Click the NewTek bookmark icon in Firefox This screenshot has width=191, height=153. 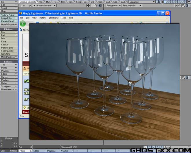click(21, 30)
